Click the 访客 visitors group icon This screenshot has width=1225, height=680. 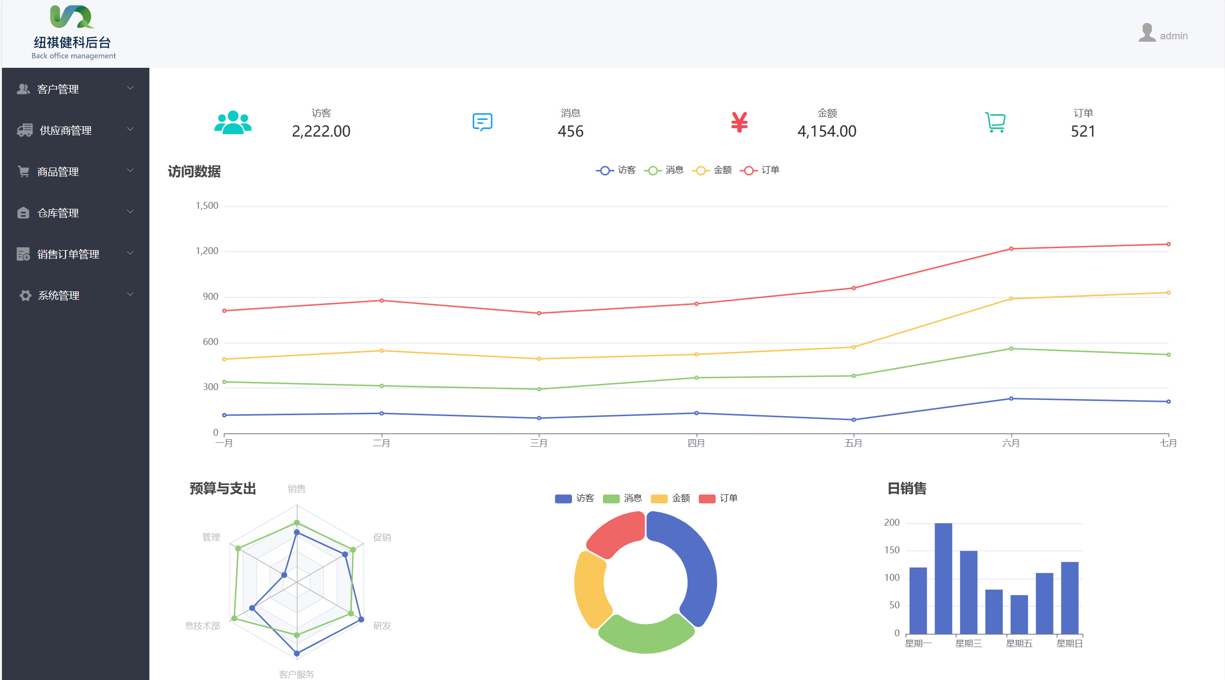(x=233, y=122)
